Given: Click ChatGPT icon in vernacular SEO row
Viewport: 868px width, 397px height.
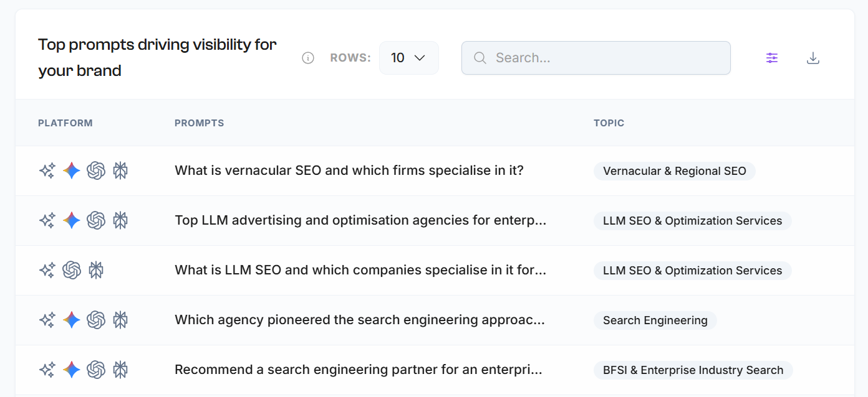Looking at the screenshot, I should (96, 170).
